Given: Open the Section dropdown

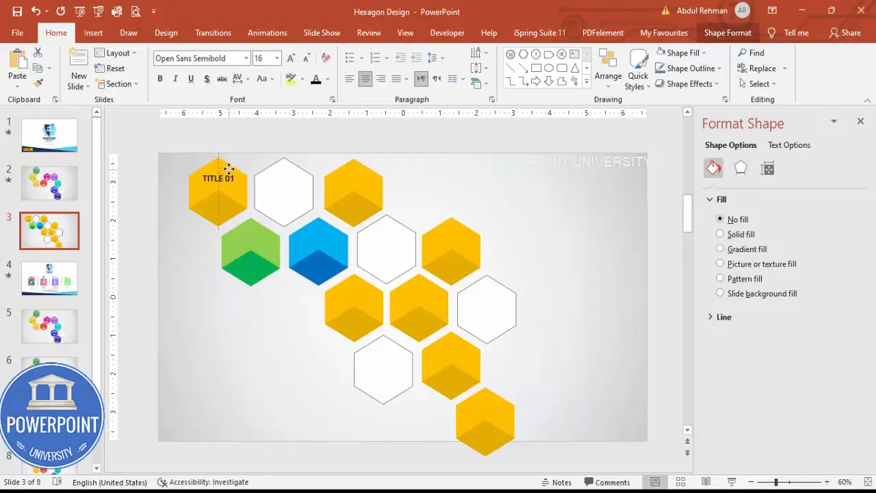Looking at the screenshot, I should [117, 84].
